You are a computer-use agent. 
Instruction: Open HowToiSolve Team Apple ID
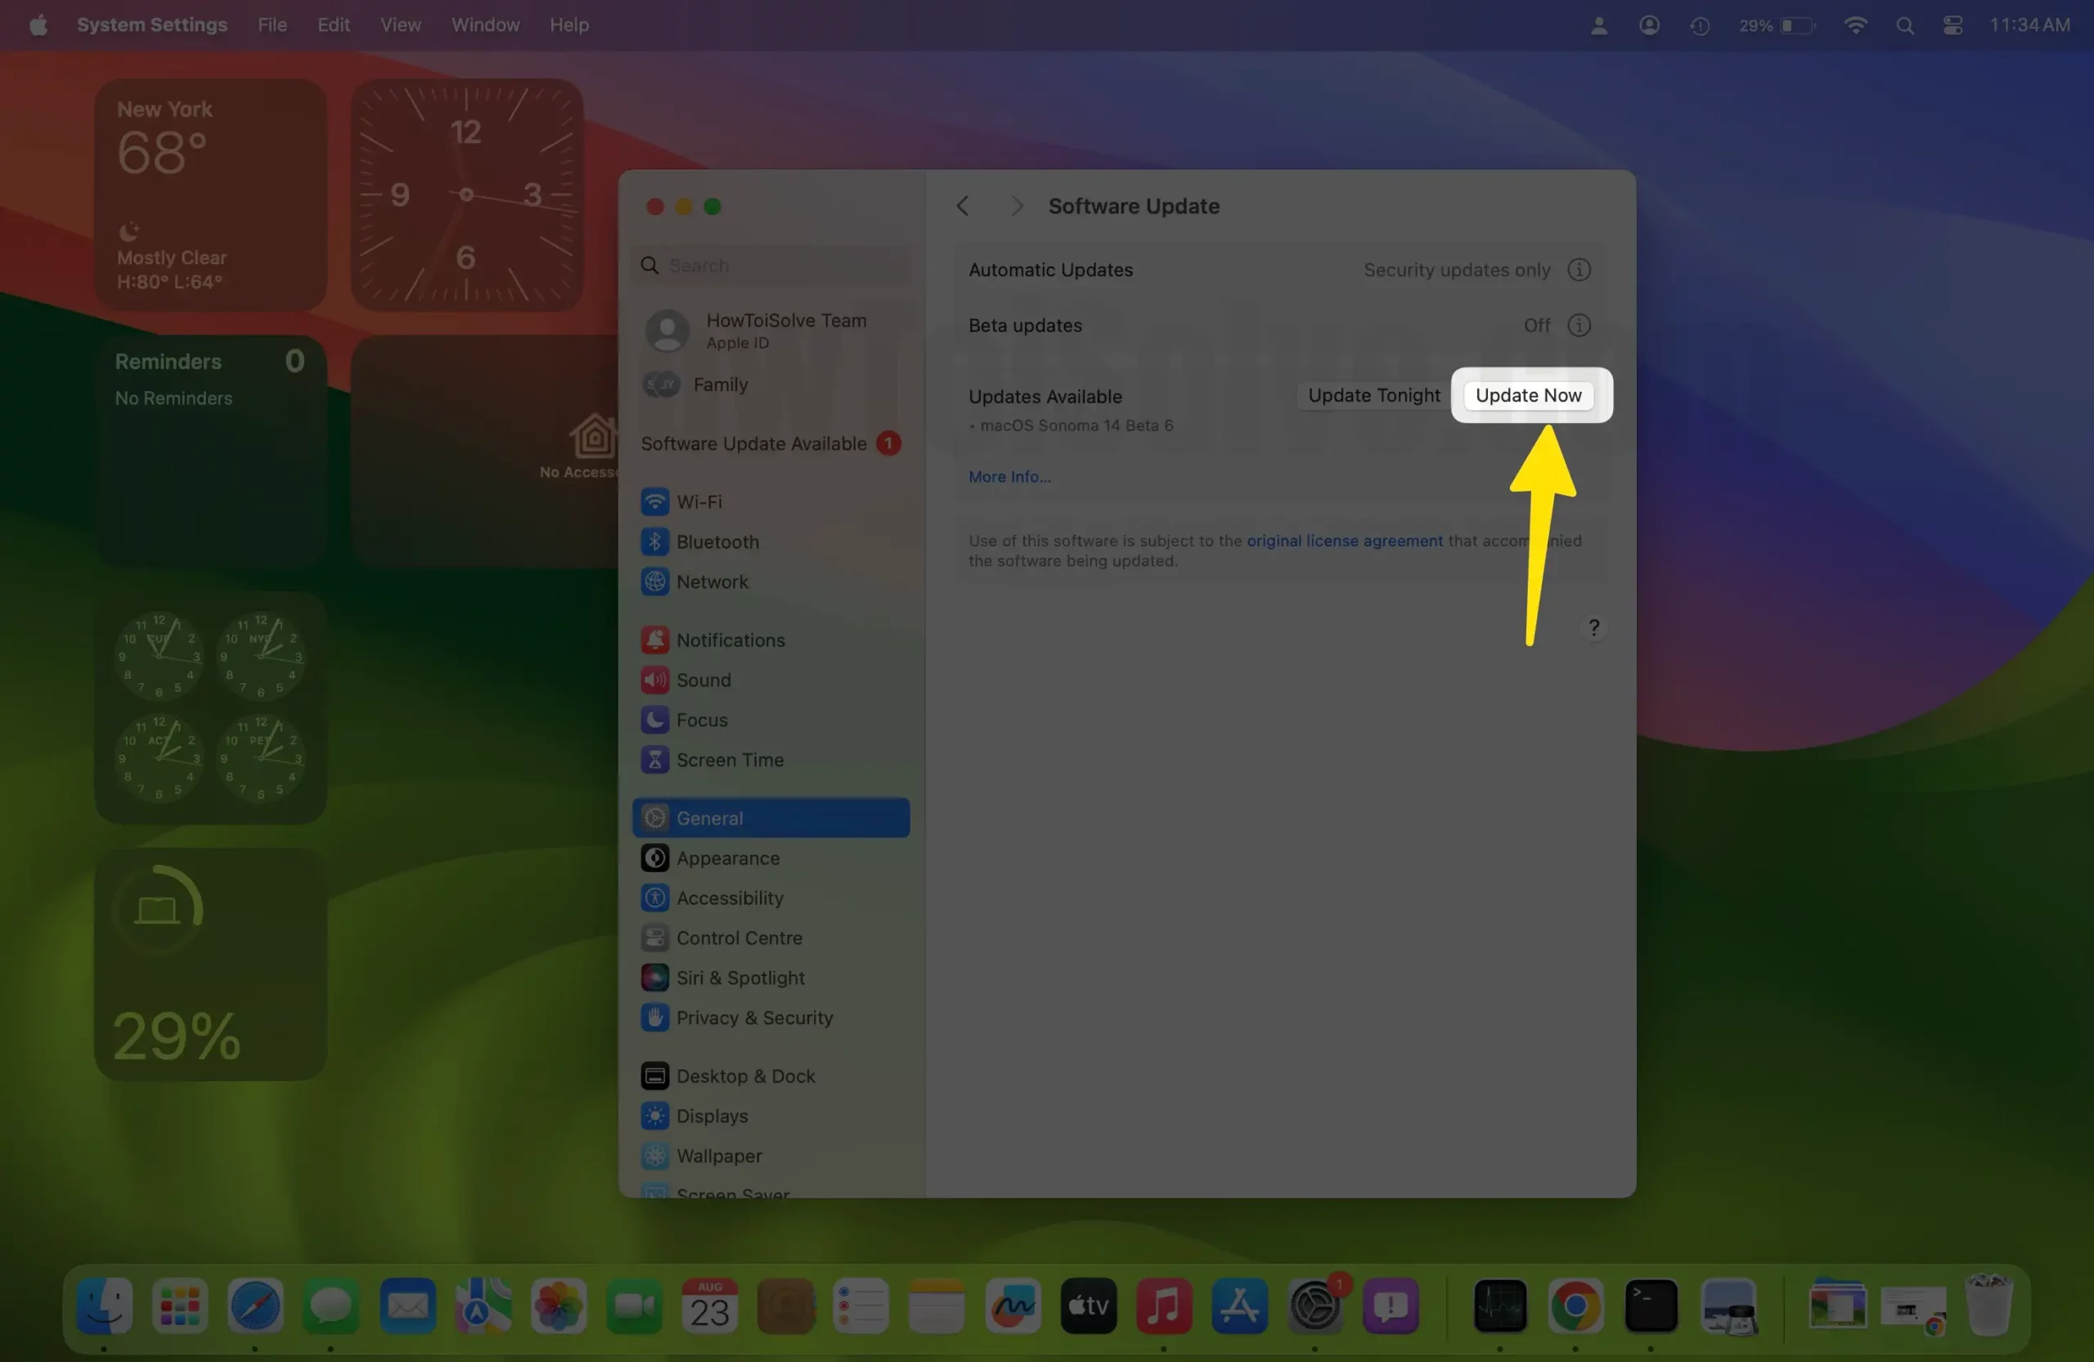click(771, 330)
